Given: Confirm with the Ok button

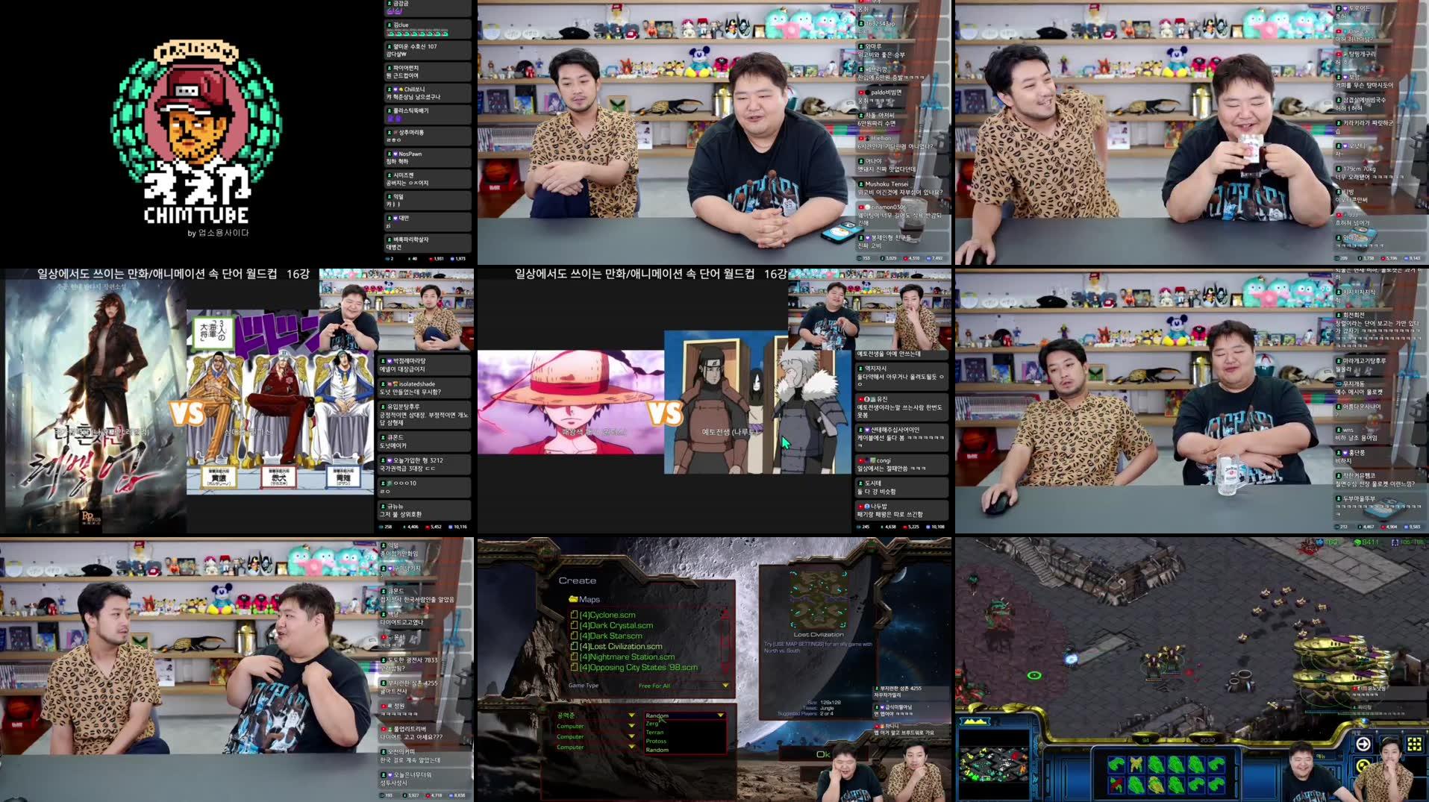Looking at the screenshot, I should point(823,754).
